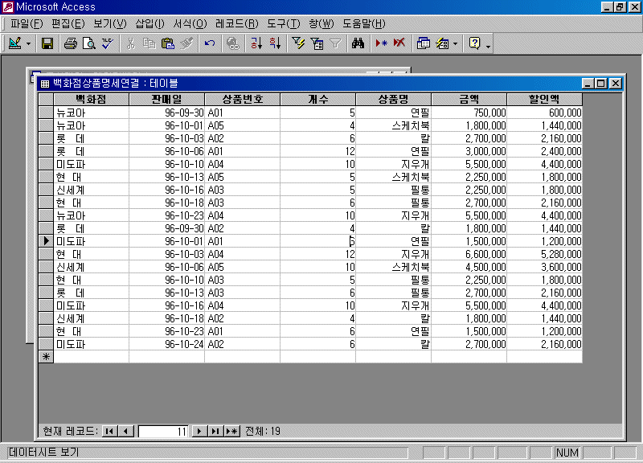Run the spelling check icon
Image resolution: width=643 pixels, height=463 pixels.
coord(108,43)
